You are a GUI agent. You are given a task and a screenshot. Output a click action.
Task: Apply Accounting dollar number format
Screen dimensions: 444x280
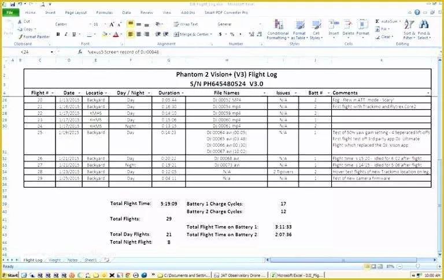click(220, 34)
